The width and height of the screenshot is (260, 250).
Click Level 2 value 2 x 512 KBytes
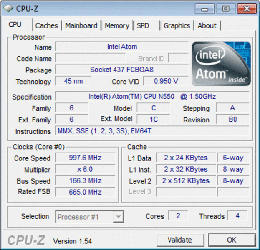click(186, 180)
